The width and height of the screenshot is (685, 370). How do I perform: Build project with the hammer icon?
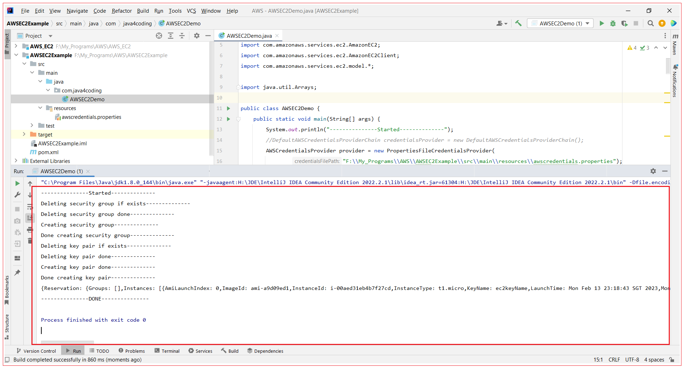click(518, 23)
